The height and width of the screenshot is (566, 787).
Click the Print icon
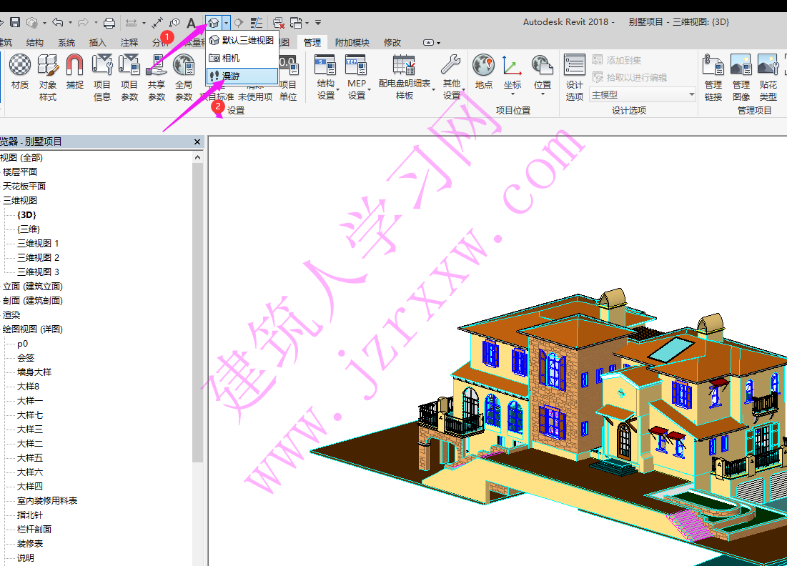click(109, 23)
